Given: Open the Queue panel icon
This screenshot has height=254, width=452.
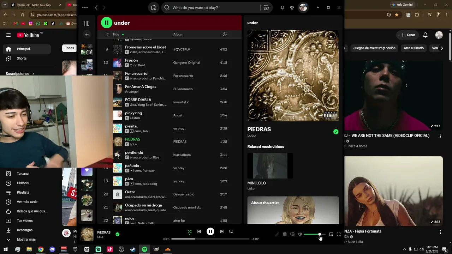Looking at the screenshot, I should 285,234.
